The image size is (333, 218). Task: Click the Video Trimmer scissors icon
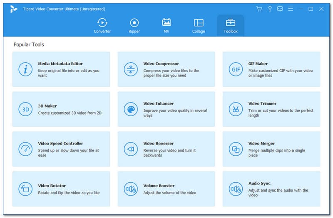(236, 109)
